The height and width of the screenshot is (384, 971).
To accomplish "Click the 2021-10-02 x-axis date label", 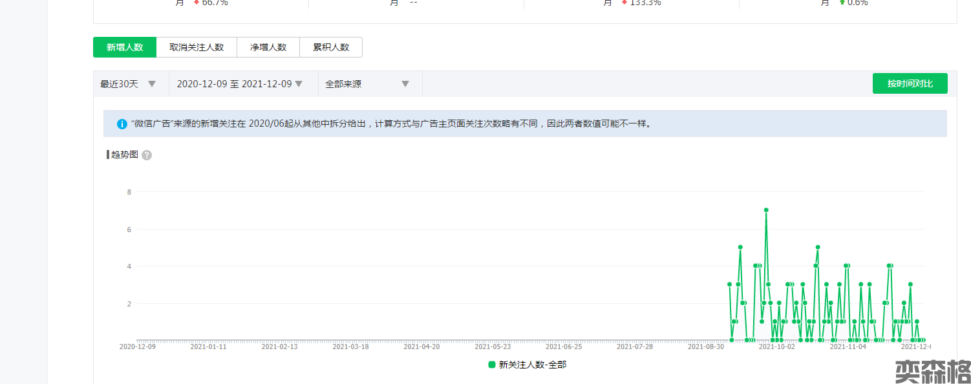I will [776, 347].
